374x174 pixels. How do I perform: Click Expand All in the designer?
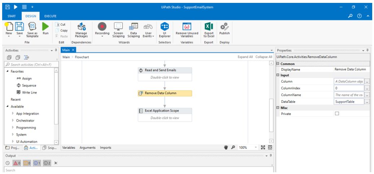pos(245,57)
